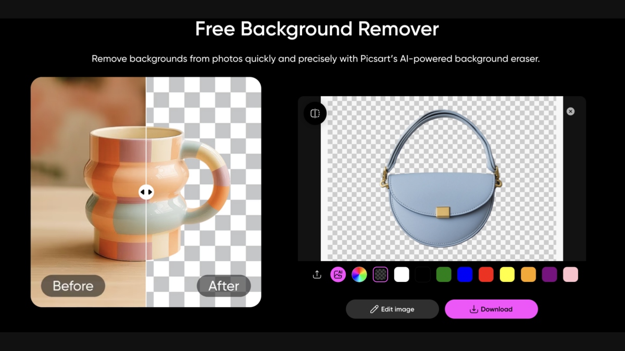This screenshot has height=351, width=625.
Task: Click the Before label on mug image
Action: (x=73, y=285)
